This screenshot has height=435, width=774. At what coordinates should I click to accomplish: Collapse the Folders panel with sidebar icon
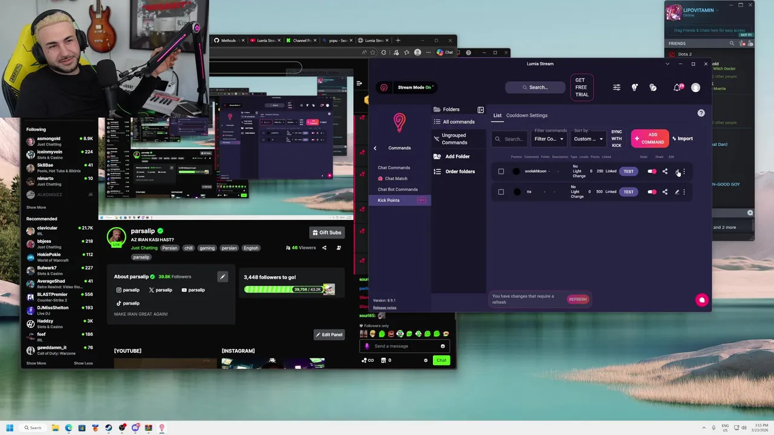pyautogui.click(x=481, y=109)
